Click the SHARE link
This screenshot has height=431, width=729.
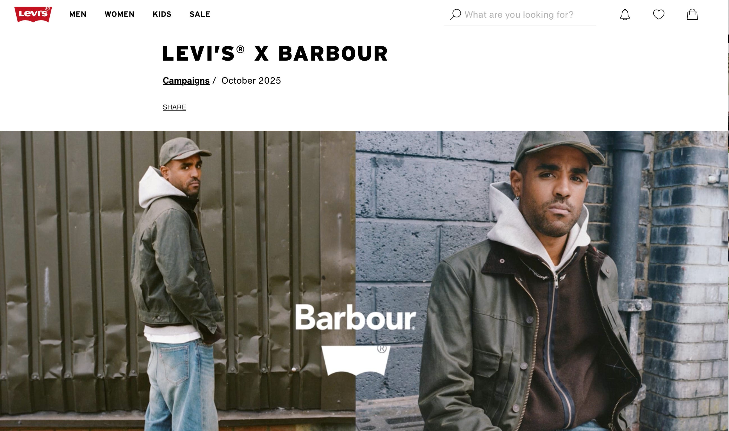174,107
